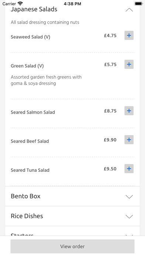
Task: Tap the £9.90 Seared Beef price
Action: [110, 140]
